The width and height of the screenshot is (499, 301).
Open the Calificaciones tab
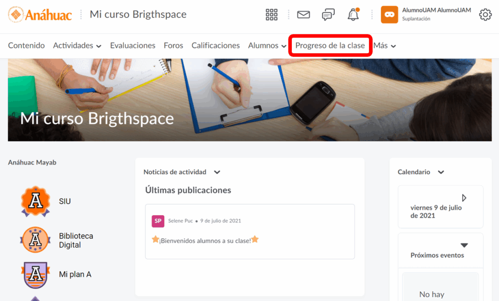tap(215, 46)
